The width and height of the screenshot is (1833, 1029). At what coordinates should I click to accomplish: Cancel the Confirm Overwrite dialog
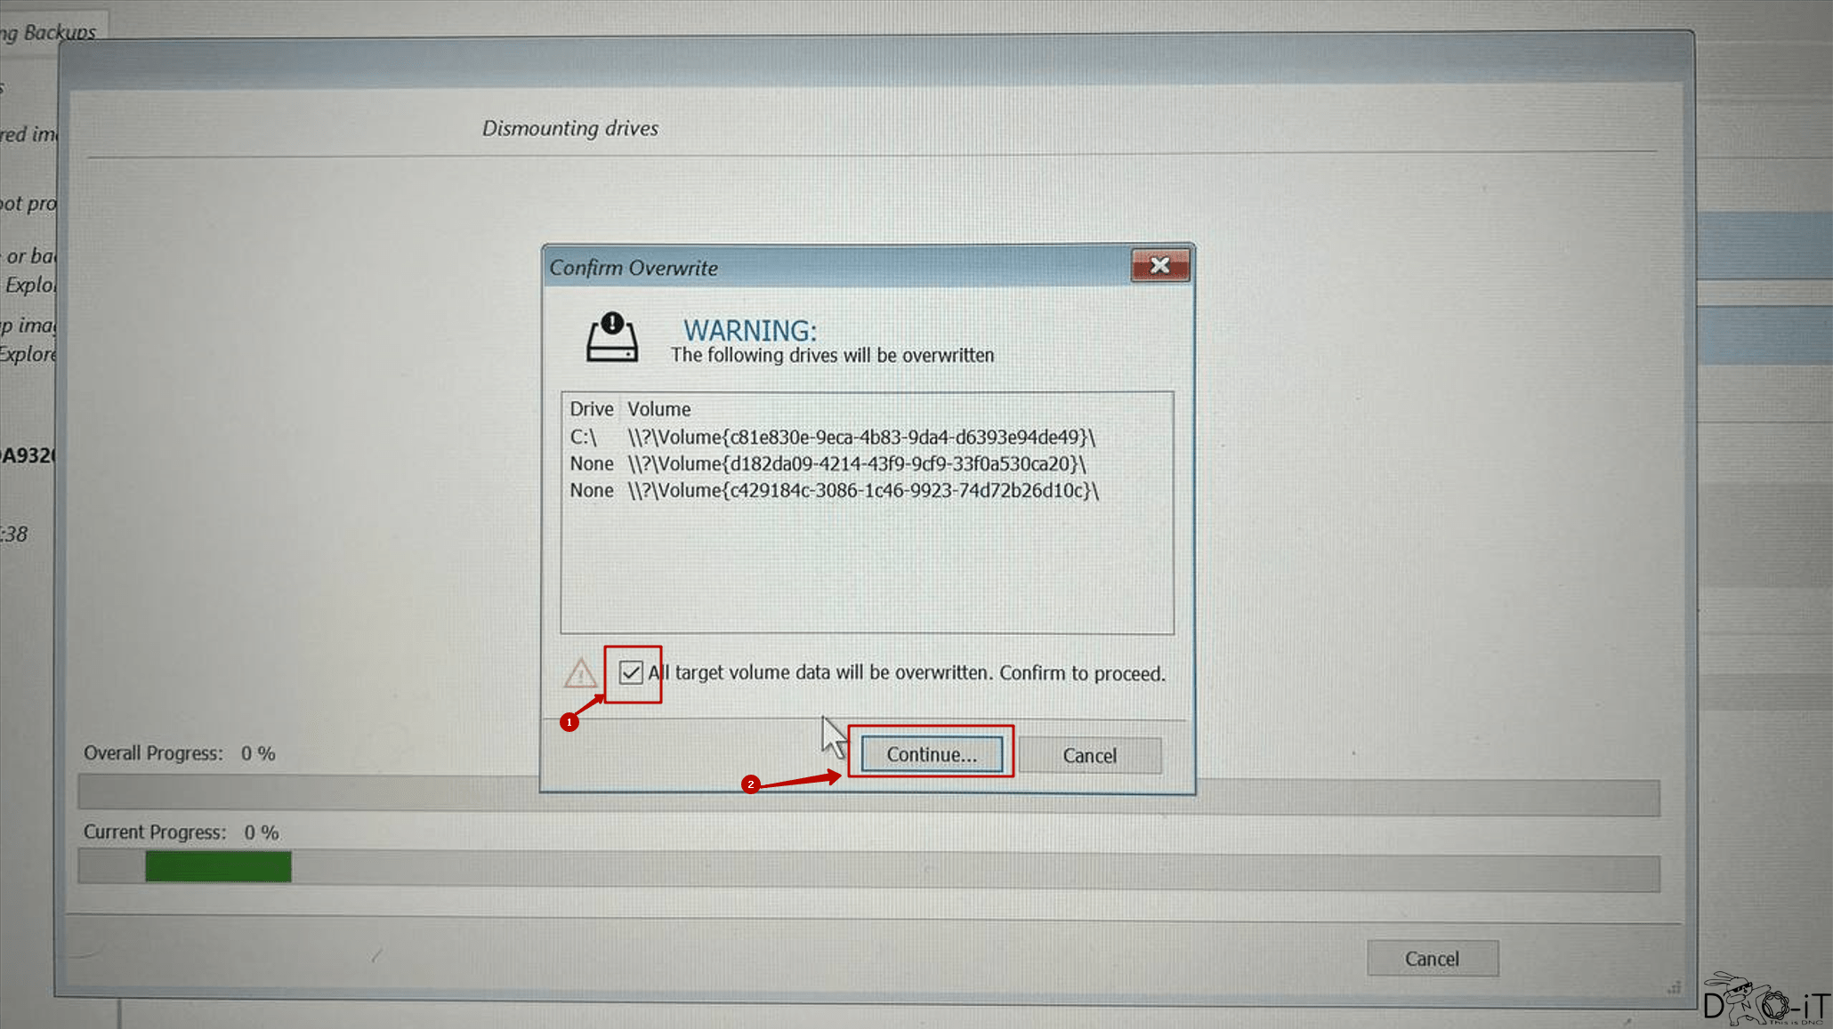(1089, 755)
